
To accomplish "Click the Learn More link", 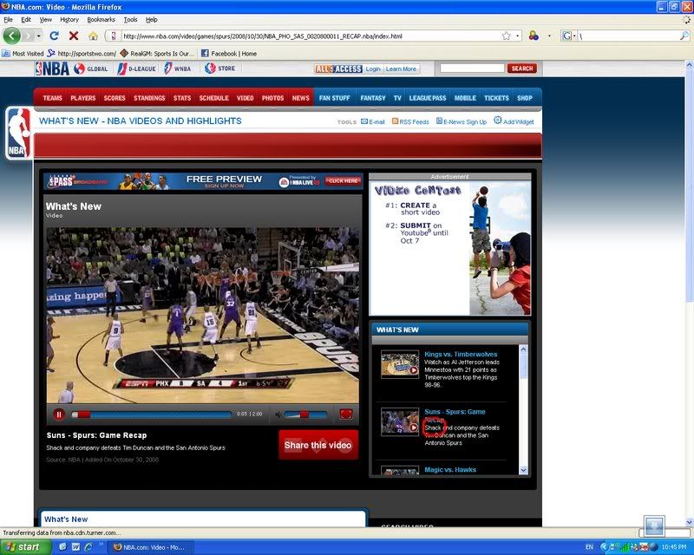I will click(401, 69).
